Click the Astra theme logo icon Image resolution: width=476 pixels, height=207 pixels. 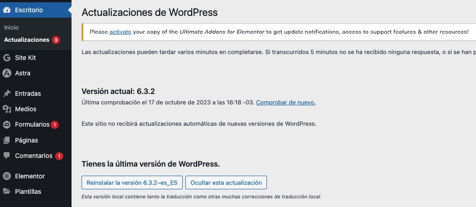tap(7, 73)
